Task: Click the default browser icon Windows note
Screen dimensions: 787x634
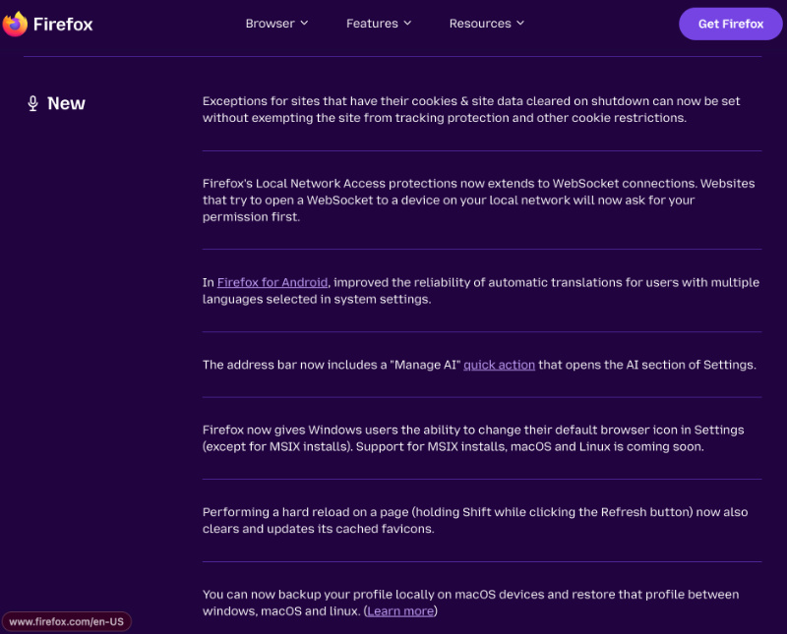Action: click(x=473, y=438)
